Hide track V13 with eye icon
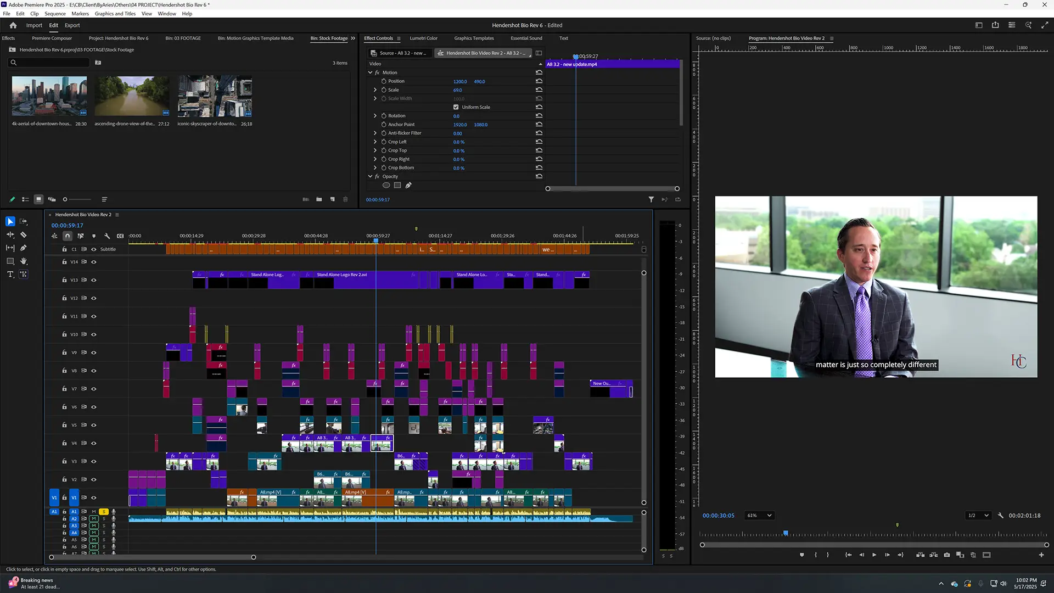Screen dimensions: 1054x593 point(94,280)
